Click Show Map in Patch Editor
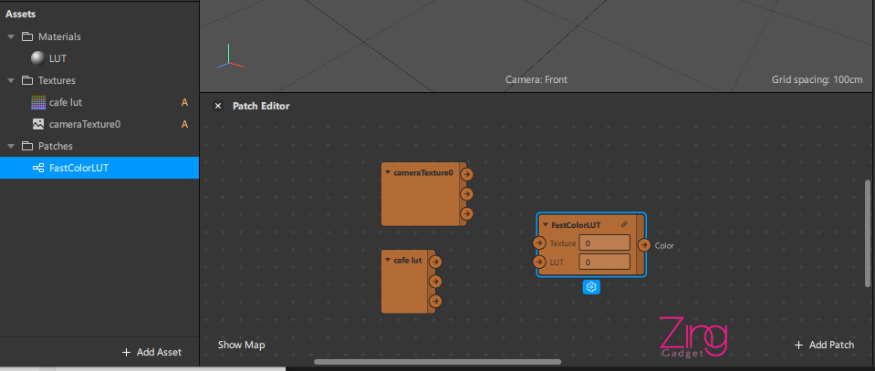Image resolution: width=875 pixels, height=371 pixels. click(241, 345)
